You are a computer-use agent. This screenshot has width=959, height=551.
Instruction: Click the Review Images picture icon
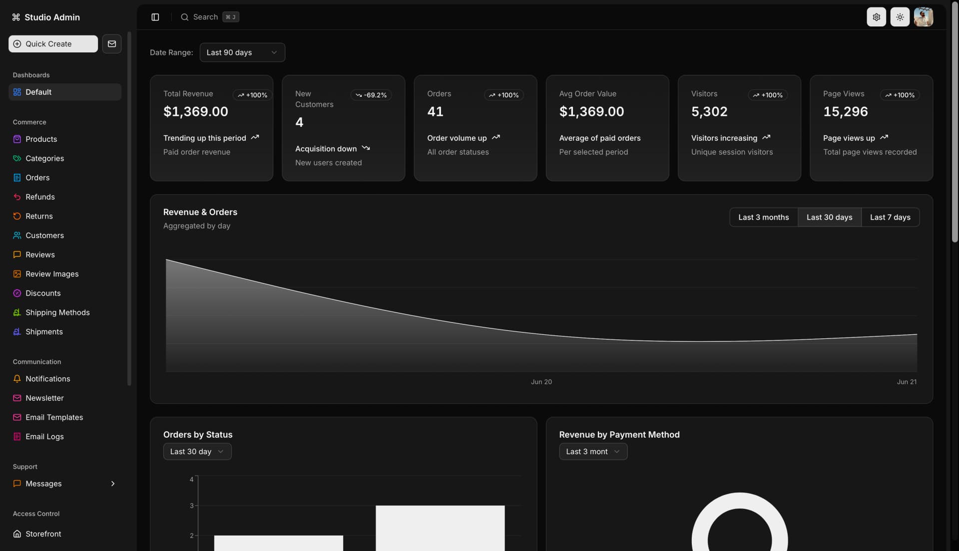pyautogui.click(x=17, y=274)
